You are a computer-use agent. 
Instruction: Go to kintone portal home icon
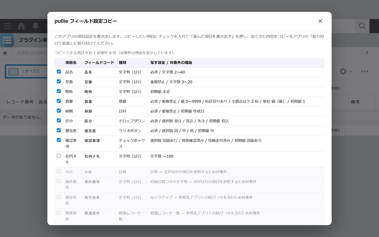pyautogui.click(x=21, y=26)
